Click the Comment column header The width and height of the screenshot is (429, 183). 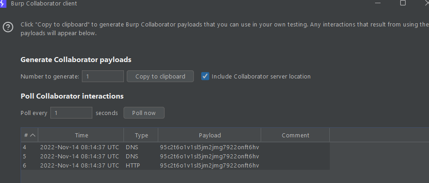point(295,135)
